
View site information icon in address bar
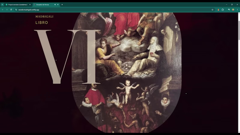coord(16,10)
